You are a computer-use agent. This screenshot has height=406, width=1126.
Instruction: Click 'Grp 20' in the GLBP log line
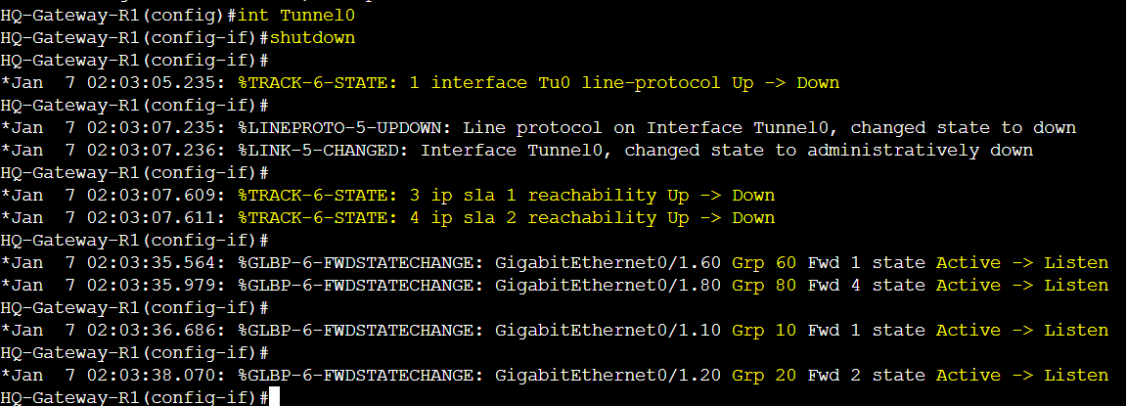[764, 375]
